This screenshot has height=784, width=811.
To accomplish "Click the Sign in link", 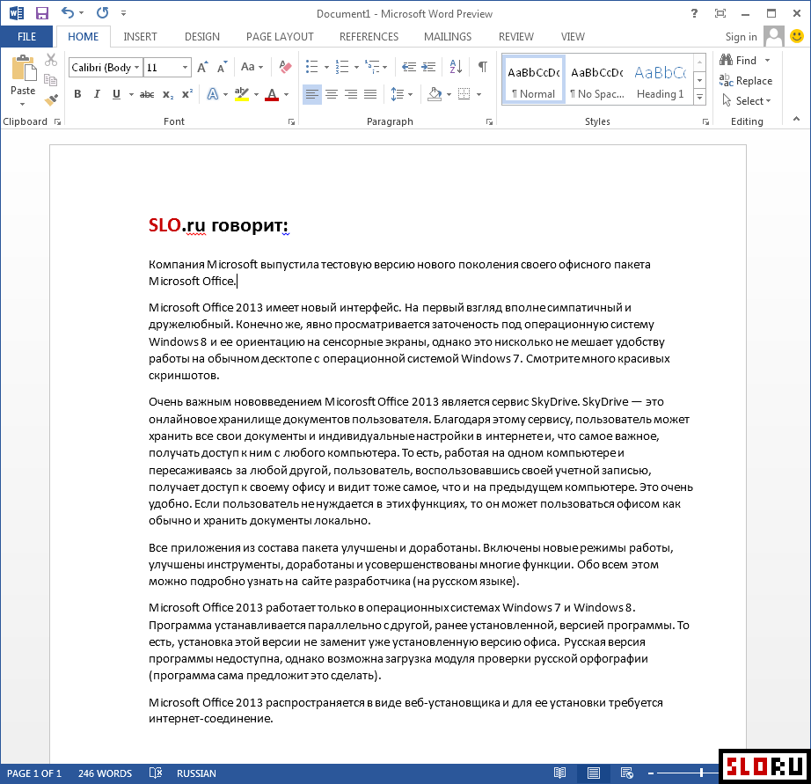I will pyautogui.click(x=741, y=37).
